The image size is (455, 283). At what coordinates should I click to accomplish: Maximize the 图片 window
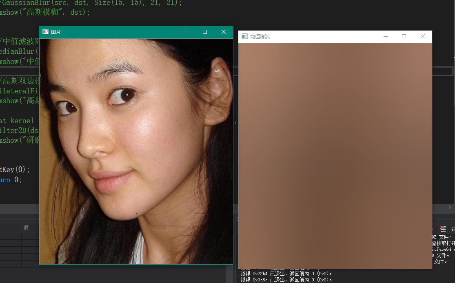pyautogui.click(x=205, y=32)
